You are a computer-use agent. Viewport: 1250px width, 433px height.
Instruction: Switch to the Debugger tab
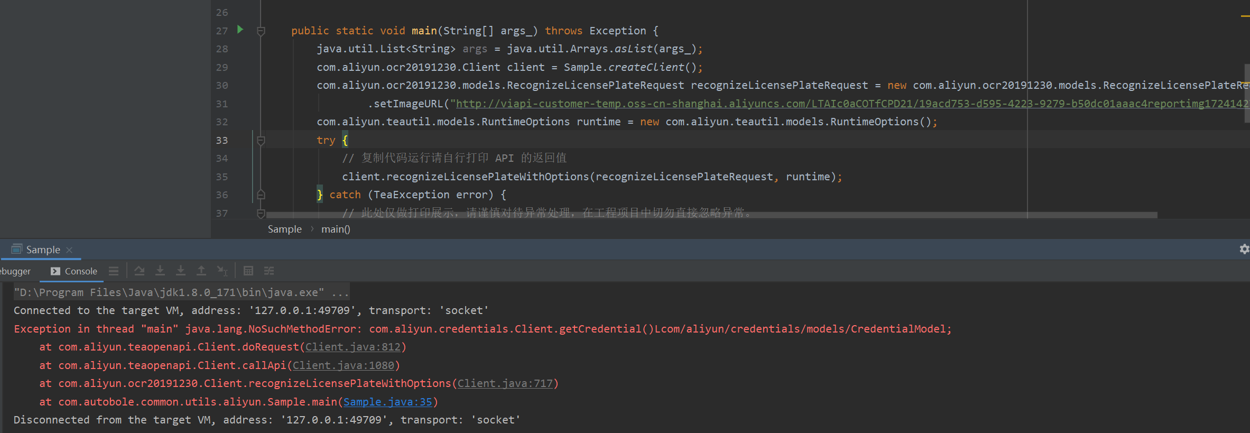pyautogui.click(x=15, y=271)
